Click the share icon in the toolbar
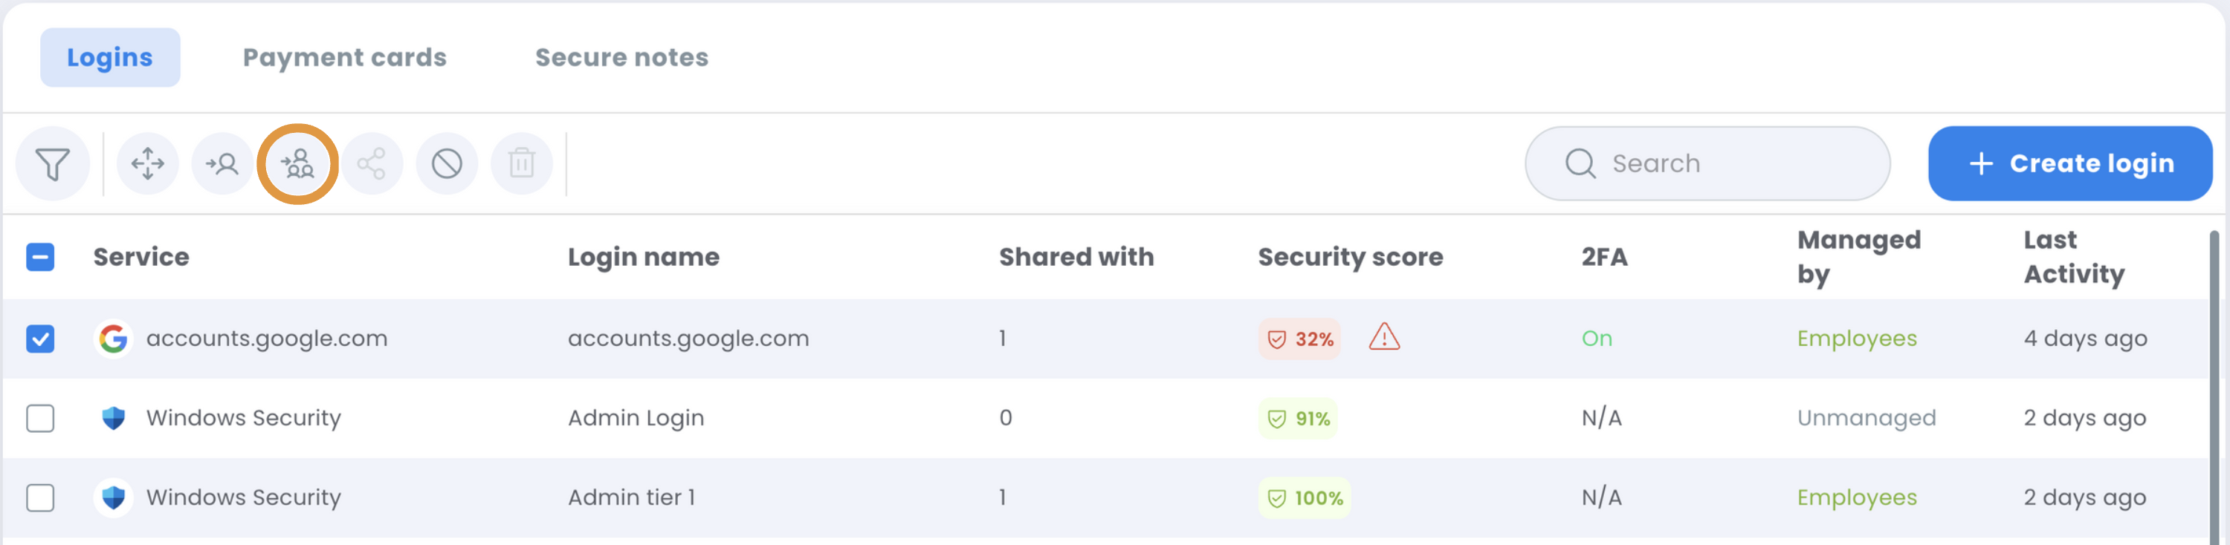 pyautogui.click(x=372, y=163)
